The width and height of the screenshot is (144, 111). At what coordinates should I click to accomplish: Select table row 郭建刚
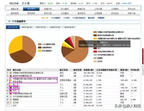click(73, 100)
